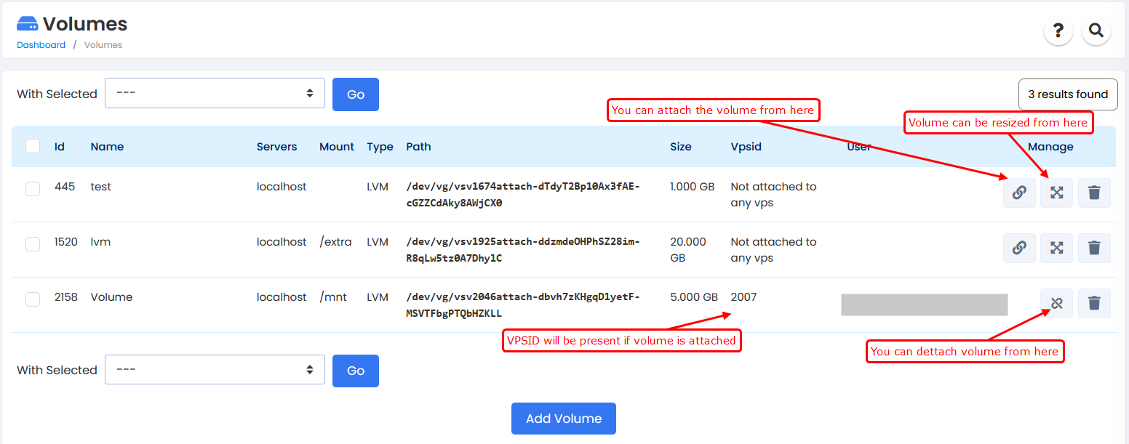This screenshot has width=1129, height=444.
Task: Click the Add Volume button
Action: point(563,419)
